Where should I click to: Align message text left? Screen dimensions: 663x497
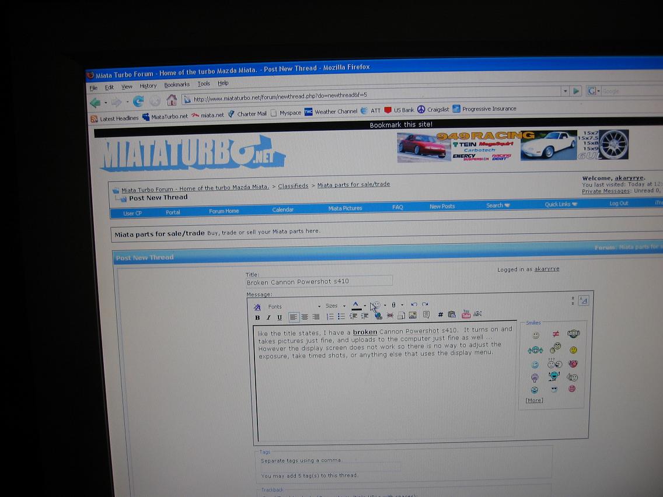pyautogui.click(x=294, y=317)
